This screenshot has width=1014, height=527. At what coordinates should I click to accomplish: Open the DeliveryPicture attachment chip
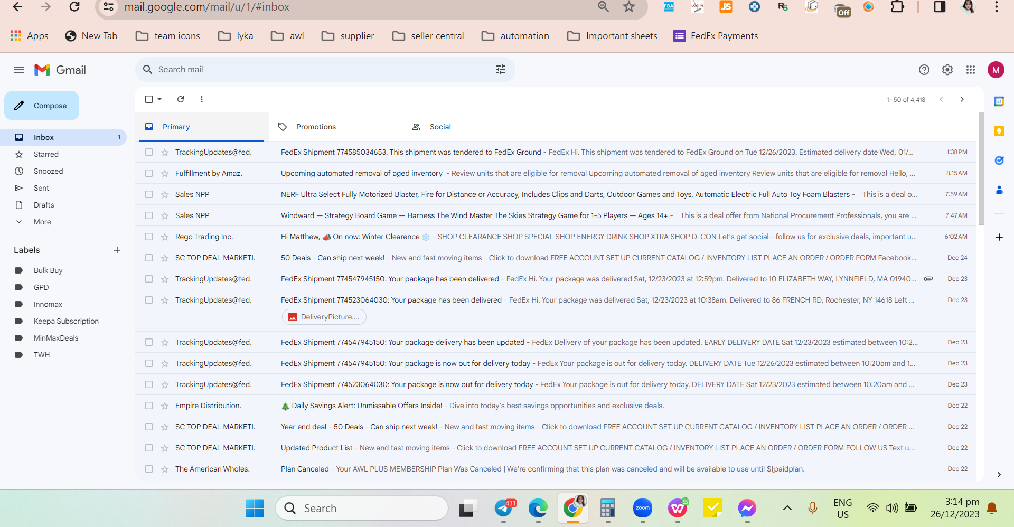pos(324,317)
